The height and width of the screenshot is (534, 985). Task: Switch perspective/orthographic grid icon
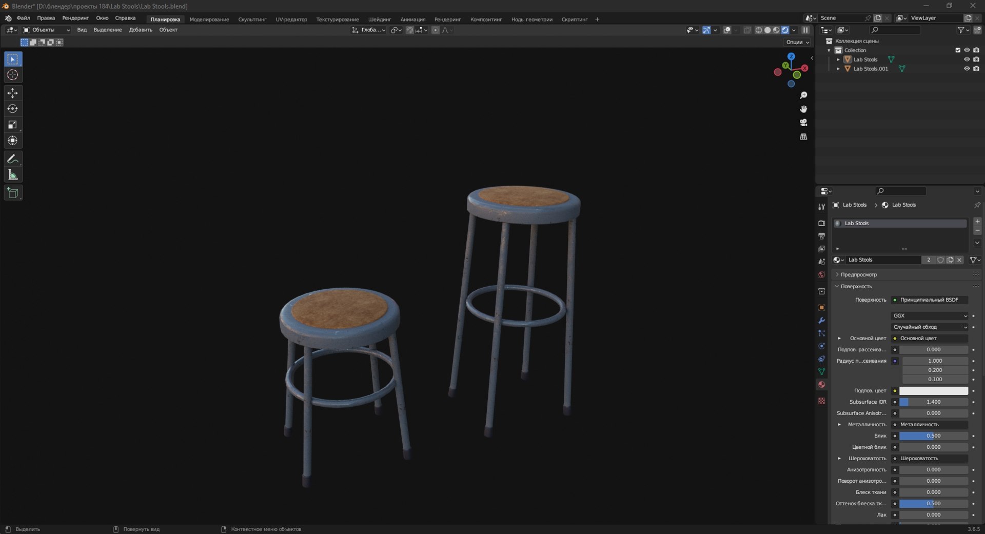[x=803, y=136]
